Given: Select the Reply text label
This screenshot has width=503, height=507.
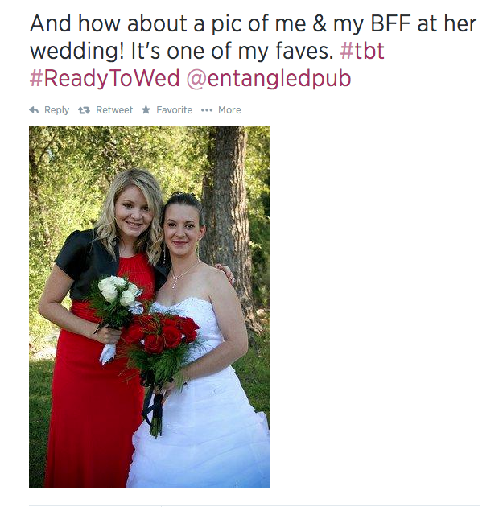Looking at the screenshot, I should (56, 110).
